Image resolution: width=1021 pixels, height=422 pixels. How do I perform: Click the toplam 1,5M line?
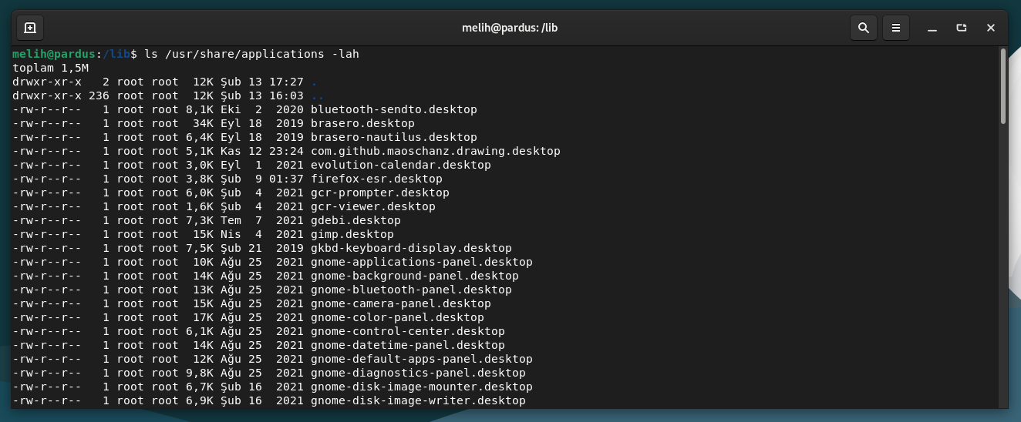click(51, 68)
